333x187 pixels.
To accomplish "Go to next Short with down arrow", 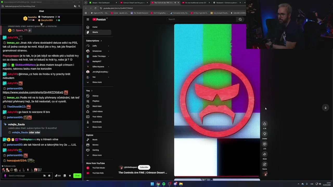I will [325, 108].
